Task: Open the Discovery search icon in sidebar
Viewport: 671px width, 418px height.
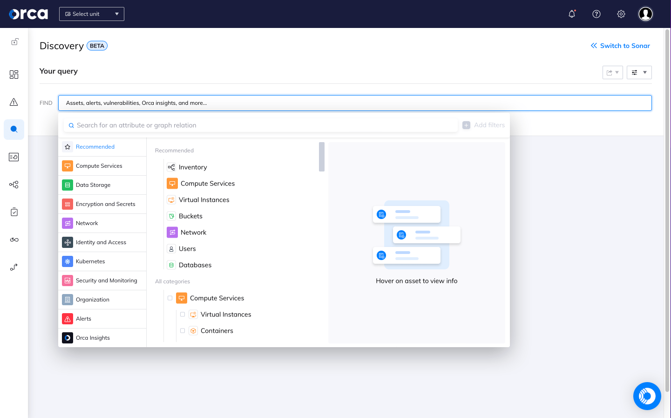Action: [14, 130]
